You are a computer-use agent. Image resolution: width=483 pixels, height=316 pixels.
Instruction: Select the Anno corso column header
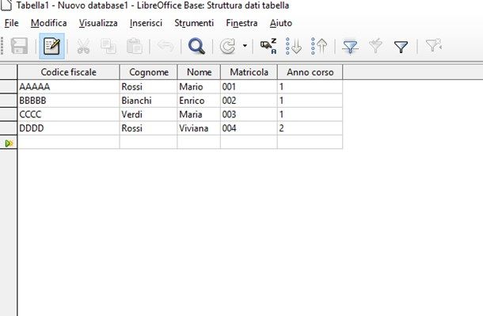point(310,72)
